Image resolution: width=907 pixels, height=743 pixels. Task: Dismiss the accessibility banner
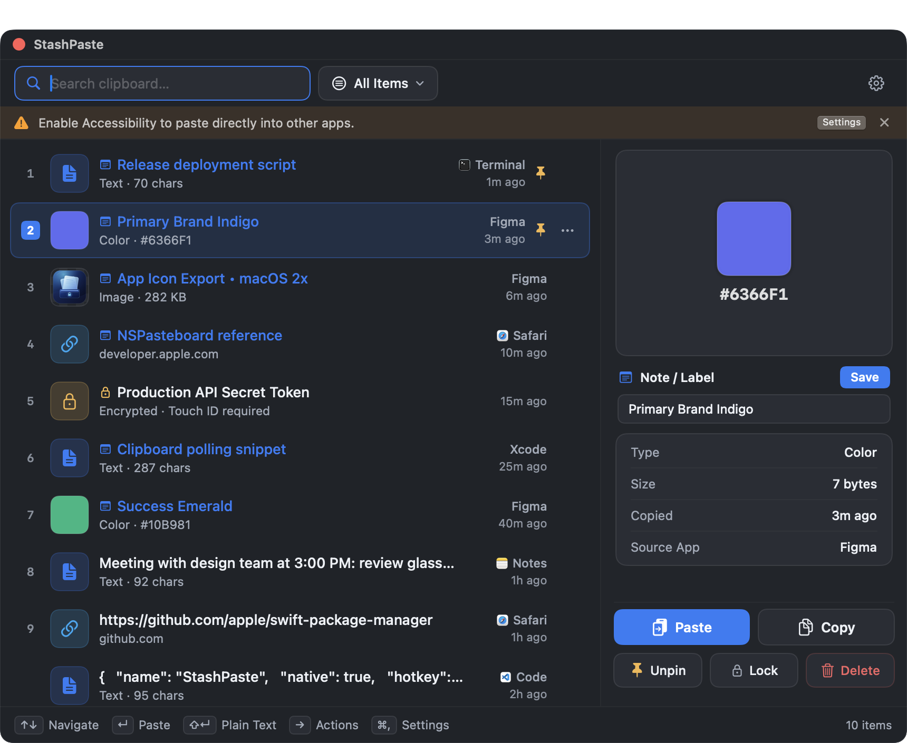pyautogui.click(x=884, y=122)
